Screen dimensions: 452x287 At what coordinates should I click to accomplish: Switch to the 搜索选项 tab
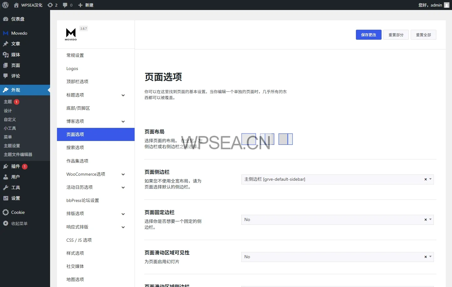coord(75,148)
